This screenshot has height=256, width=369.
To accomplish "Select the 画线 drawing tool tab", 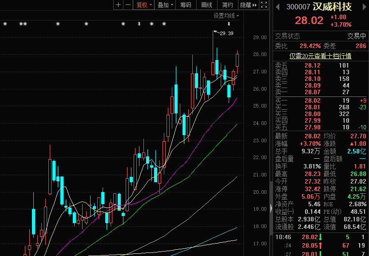I will point(206,5).
